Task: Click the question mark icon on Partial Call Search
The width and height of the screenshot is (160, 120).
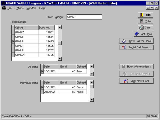Action: (124, 47)
